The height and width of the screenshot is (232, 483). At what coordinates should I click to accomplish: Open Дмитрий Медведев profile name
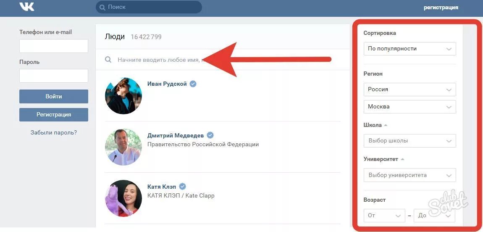tap(176, 135)
